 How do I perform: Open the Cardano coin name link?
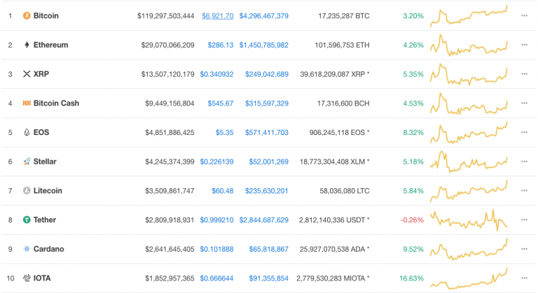click(49, 249)
